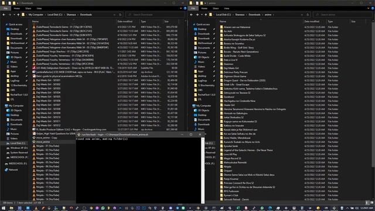The height and width of the screenshot is (211, 375).
Task: Click Downloads breadcrumb in anime window
Action: 254,15
